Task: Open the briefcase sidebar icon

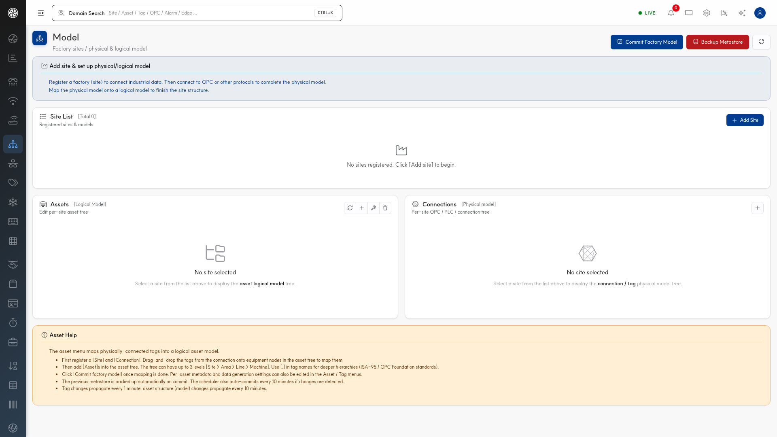Action: coord(13,342)
